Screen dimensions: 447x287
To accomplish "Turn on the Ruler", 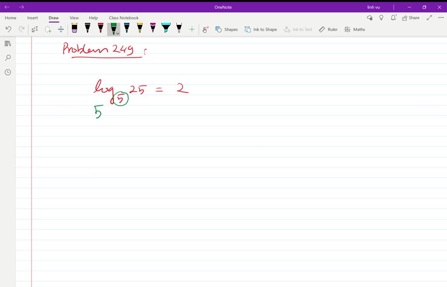I will [x=328, y=29].
